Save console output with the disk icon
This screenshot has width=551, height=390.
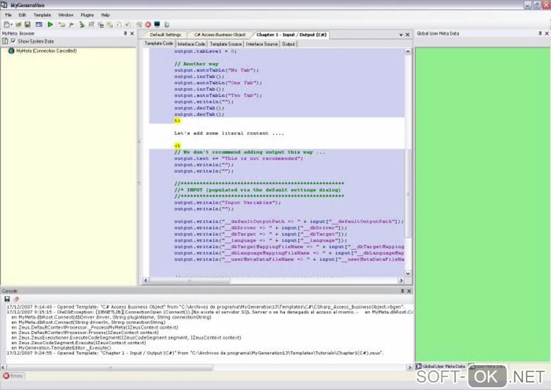7,299
